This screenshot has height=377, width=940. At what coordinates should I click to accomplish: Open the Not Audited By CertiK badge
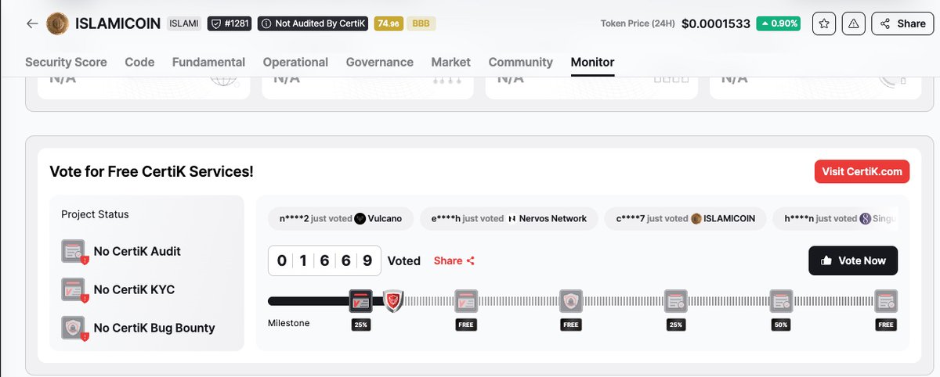coord(313,23)
